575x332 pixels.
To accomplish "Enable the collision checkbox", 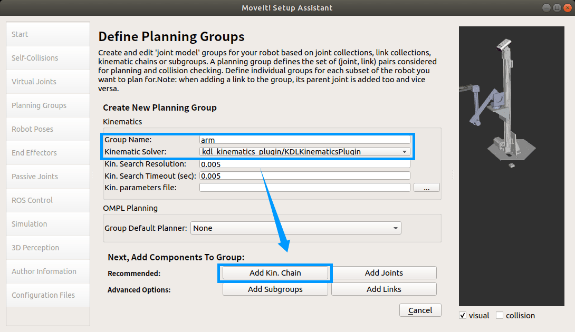I will (x=500, y=315).
